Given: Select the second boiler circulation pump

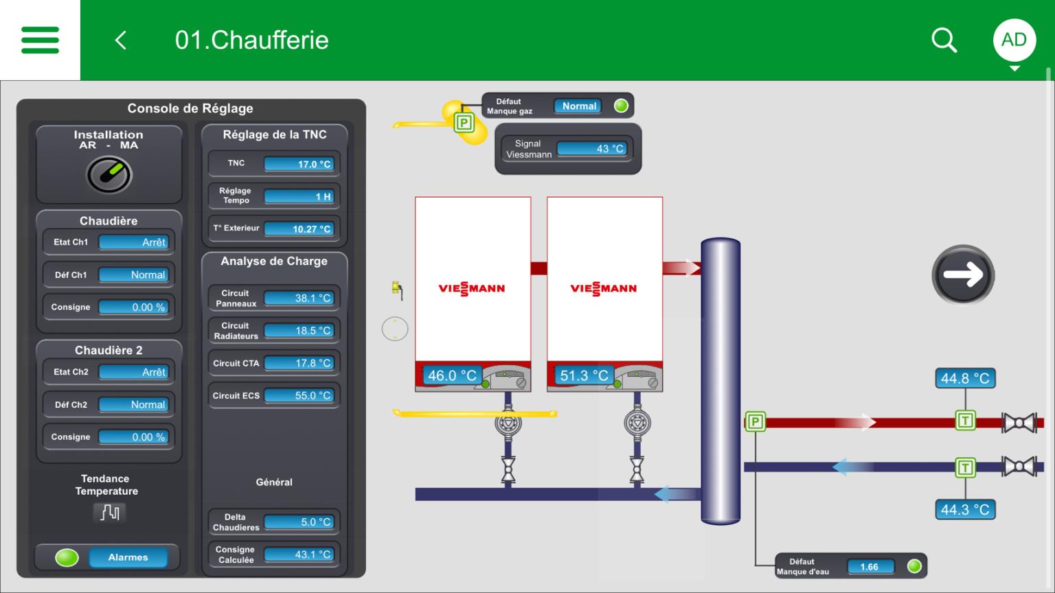Looking at the screenshot, I should click(637, 423).
